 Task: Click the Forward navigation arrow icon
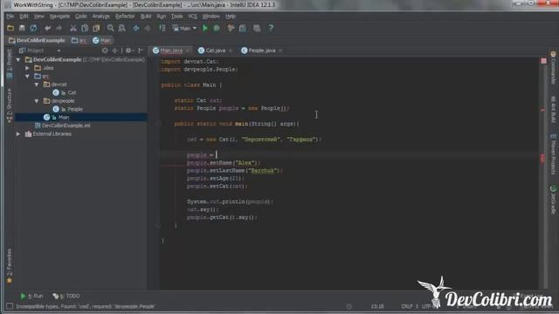click(148, 28)
